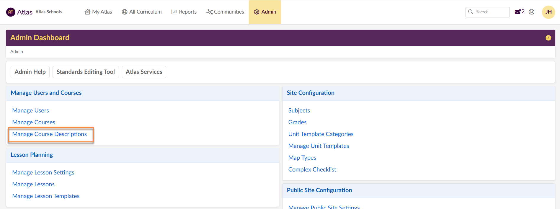Open the mail notifications icon

tap(517, 12)
